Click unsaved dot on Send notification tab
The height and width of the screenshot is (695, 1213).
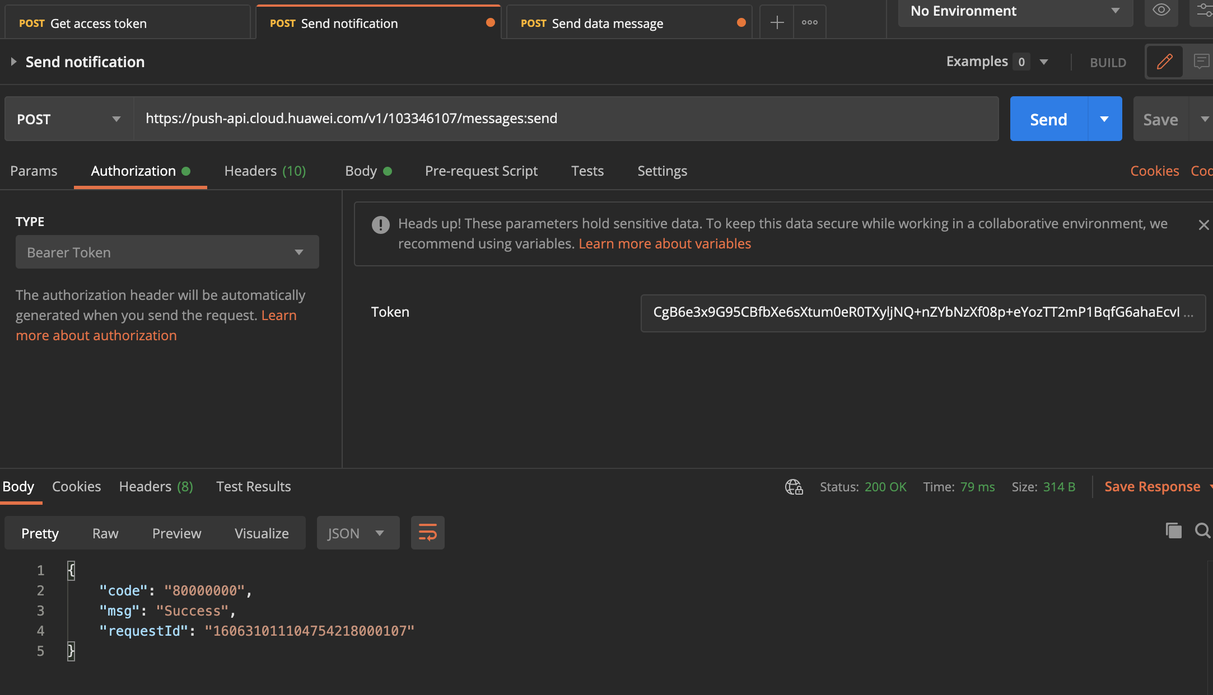pos(491,22)
